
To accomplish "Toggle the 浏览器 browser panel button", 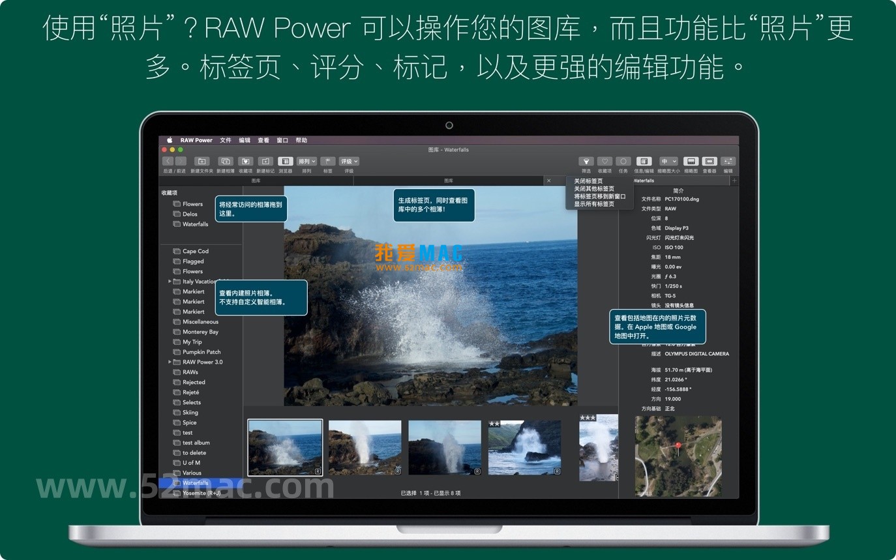I will coord(285,161).
